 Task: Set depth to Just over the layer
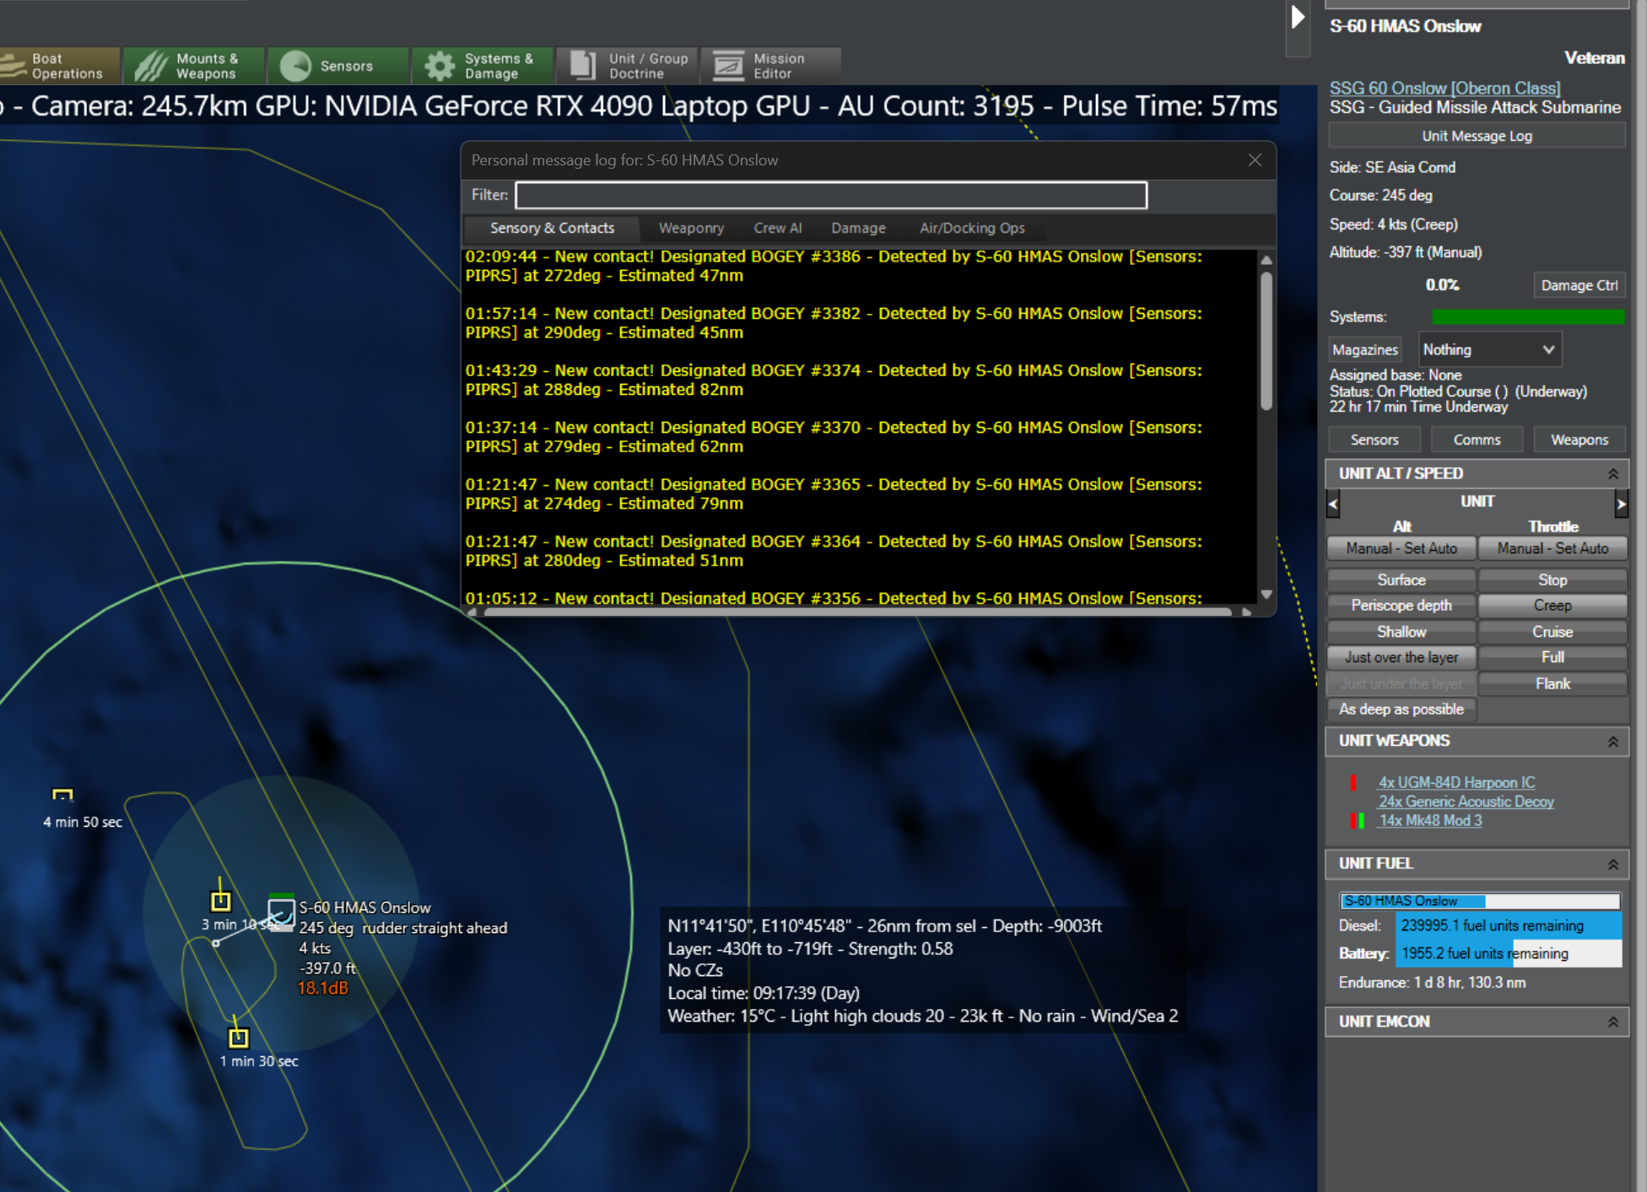tap(1401, 657)
